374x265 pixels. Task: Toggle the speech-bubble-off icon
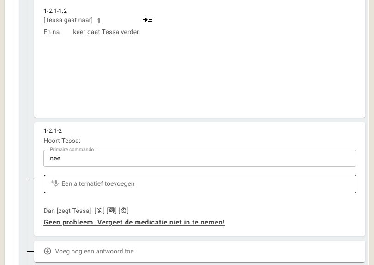coord(111,211)
